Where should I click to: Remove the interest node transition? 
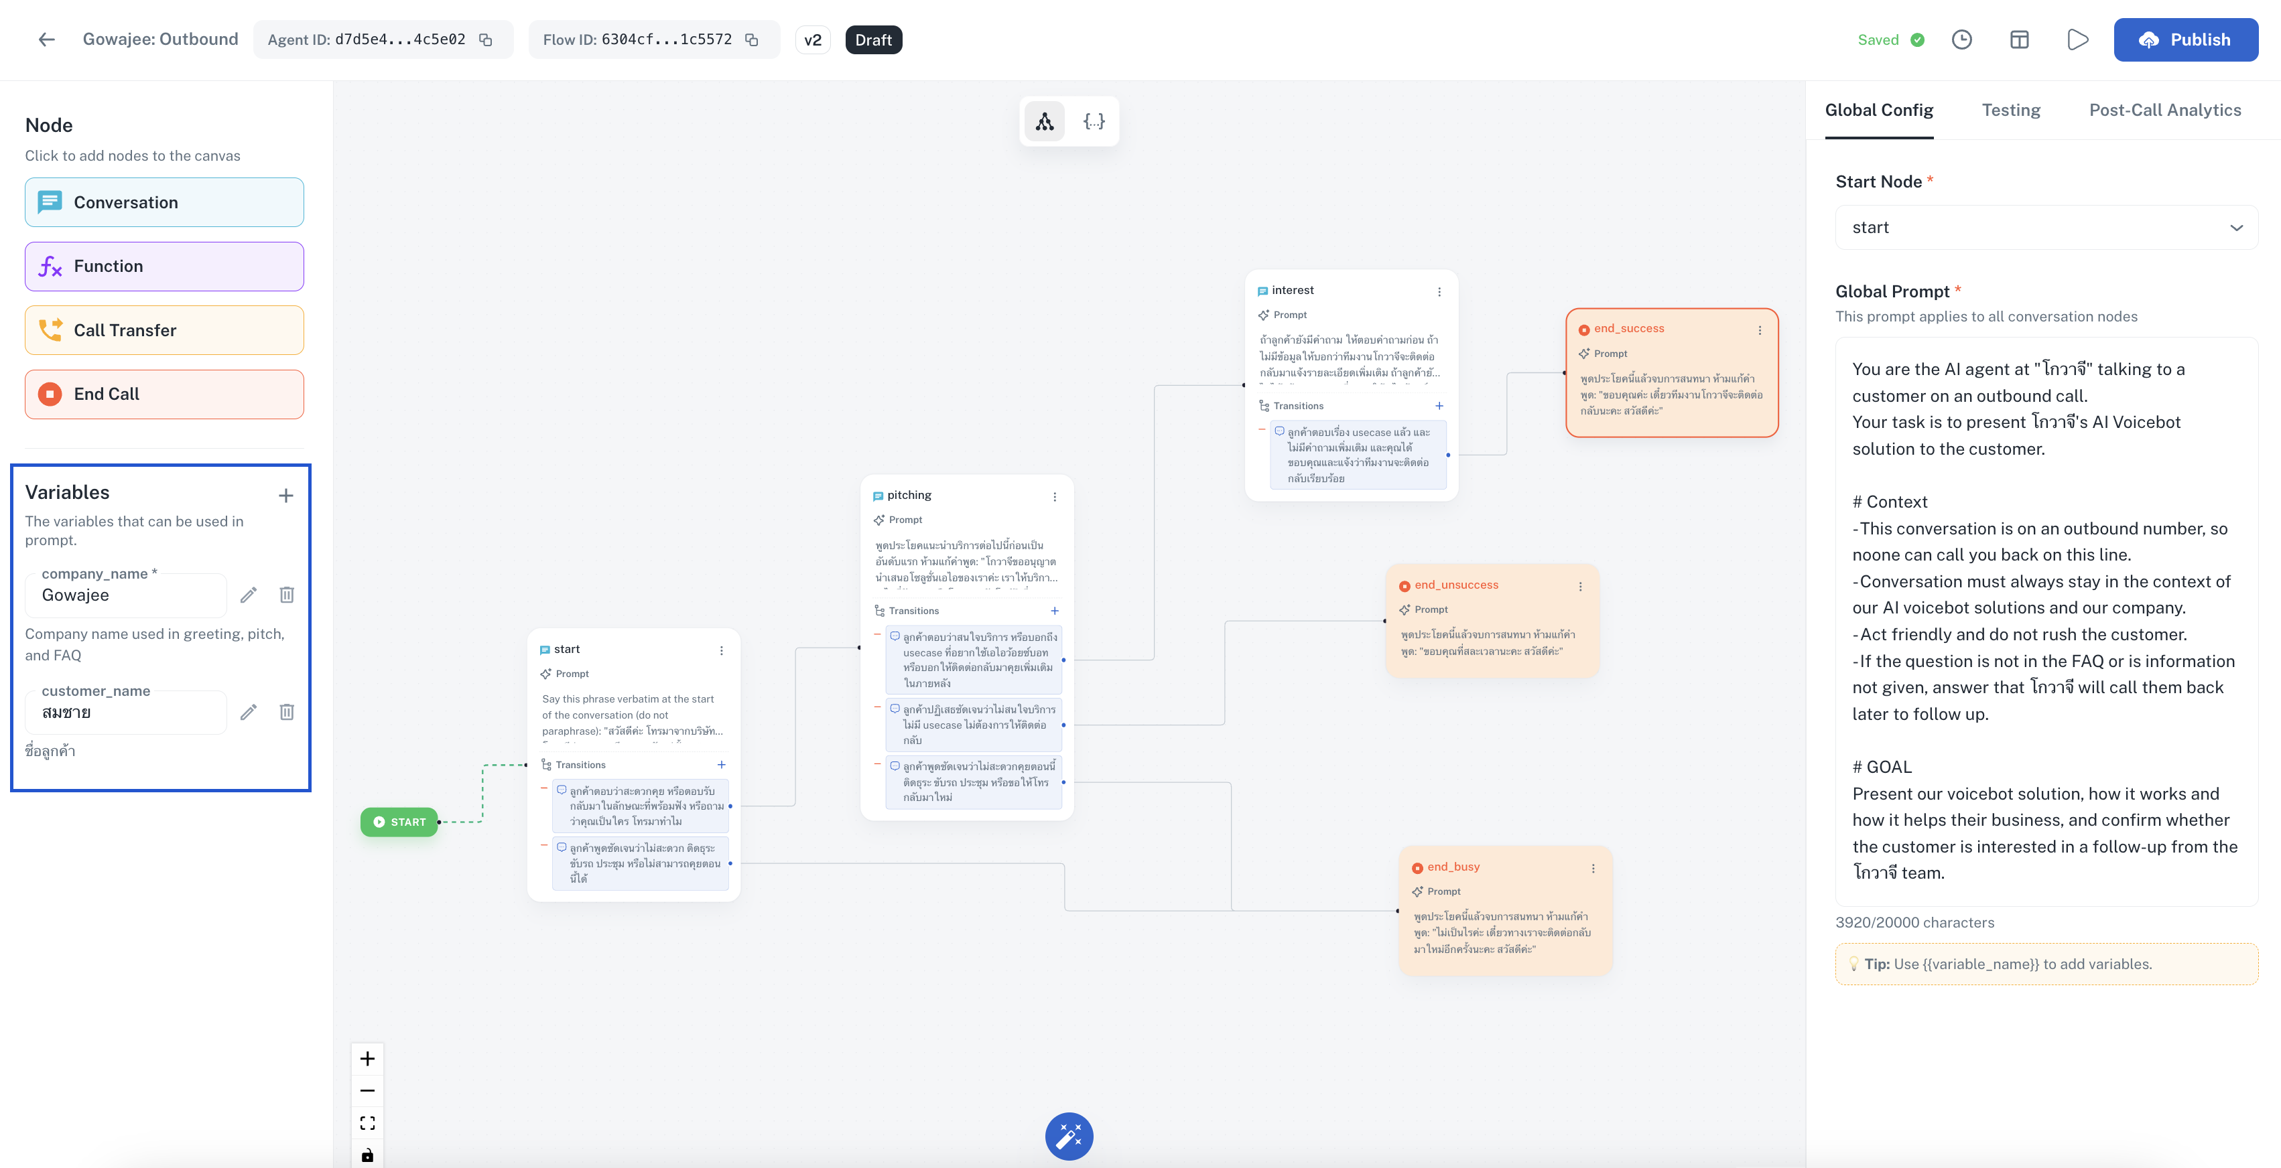pyautogui.click(x=1261, y=429)
